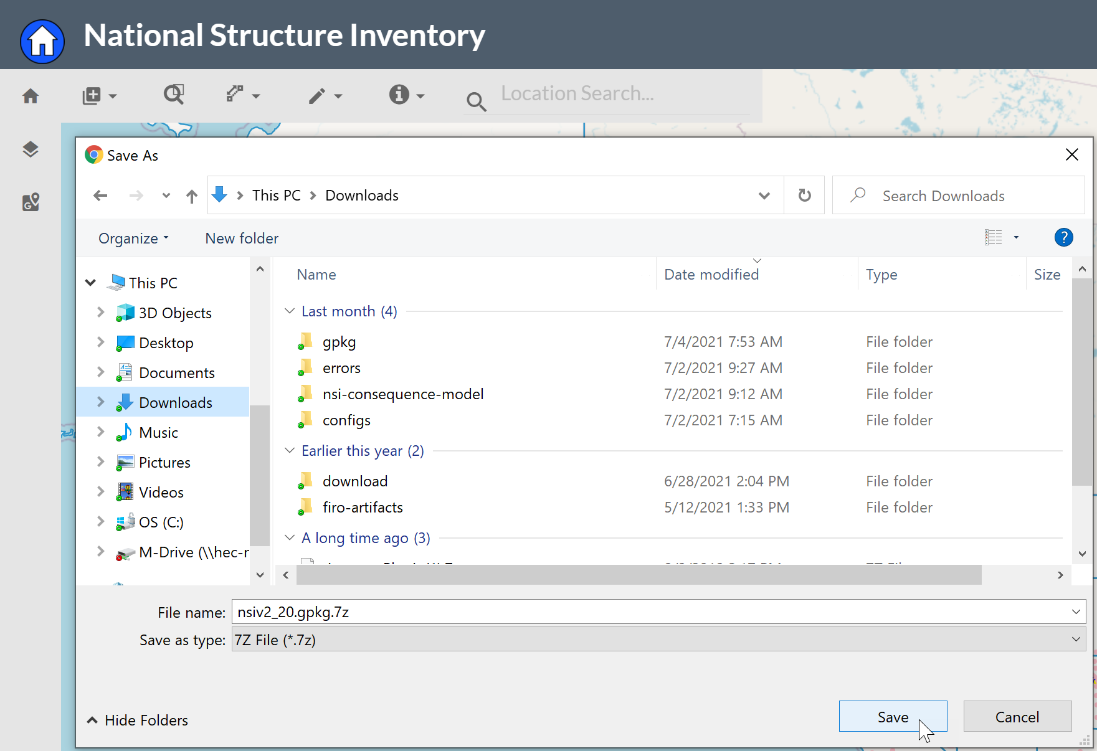Click the file list vertical scrollbar down arrow
Viewport: 1097px width, 751px height.
[x=1082, y=554]
